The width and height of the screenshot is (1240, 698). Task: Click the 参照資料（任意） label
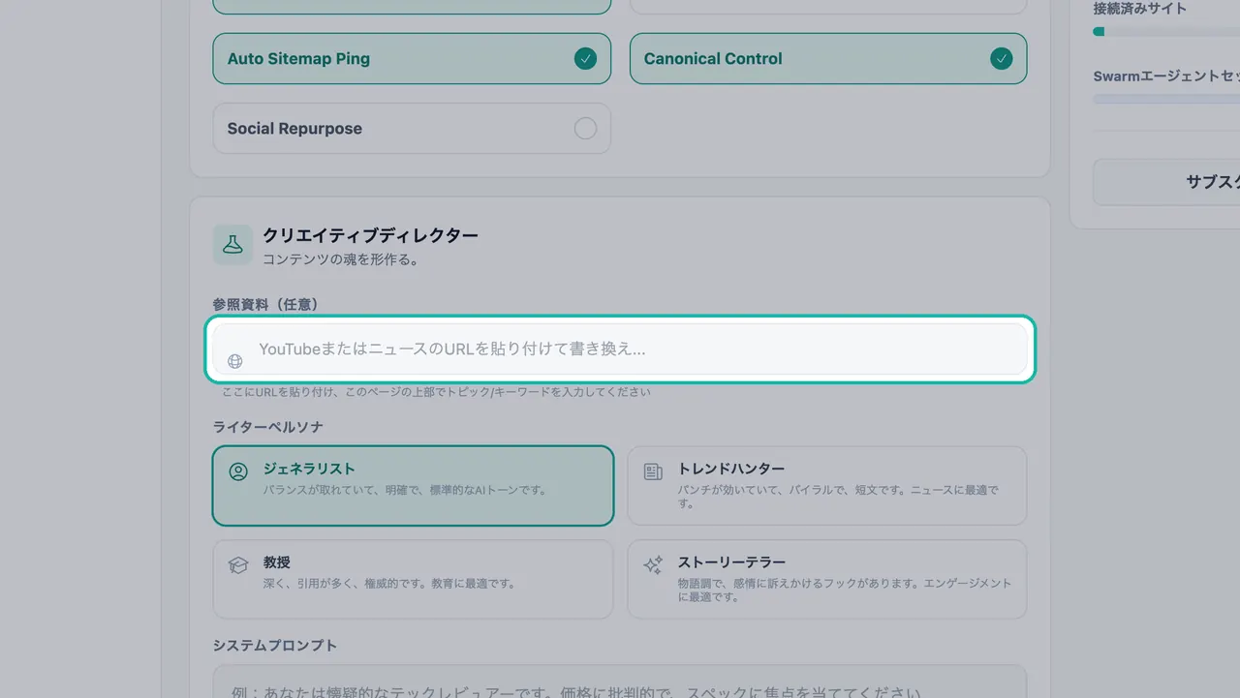[265, 304]
